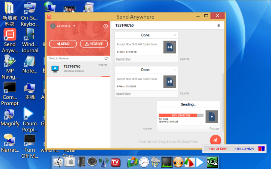Click the system monitor graph icon in dock
Screen dimensions: 271x169
click(x=167, y=162)
